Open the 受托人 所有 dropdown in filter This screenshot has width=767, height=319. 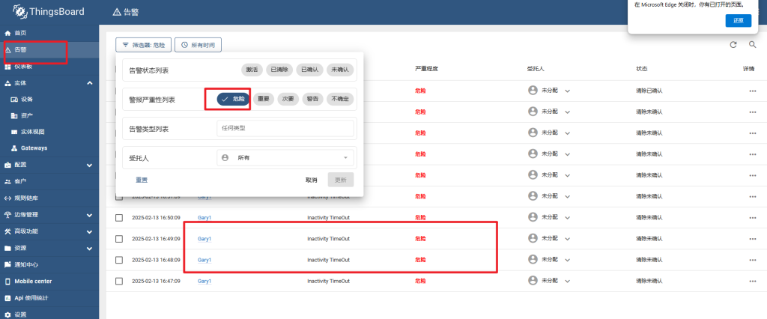(x=285, y=157)
